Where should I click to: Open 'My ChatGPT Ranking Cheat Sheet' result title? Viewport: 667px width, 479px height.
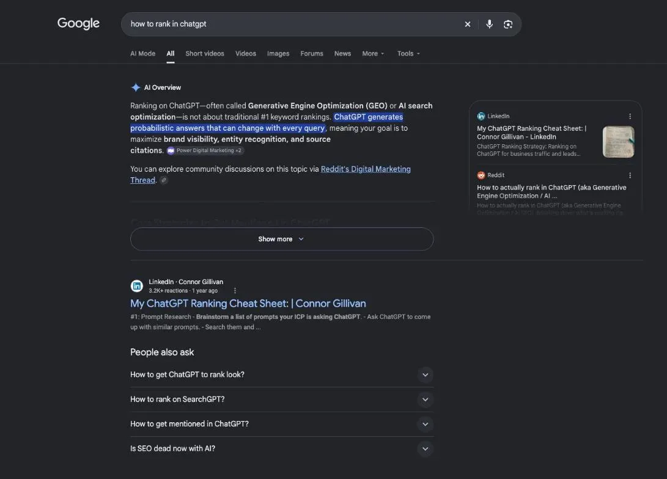248,304
